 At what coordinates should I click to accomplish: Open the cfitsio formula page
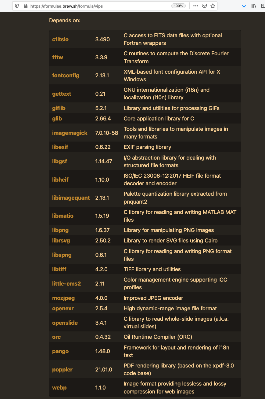(x=60, y=39)
